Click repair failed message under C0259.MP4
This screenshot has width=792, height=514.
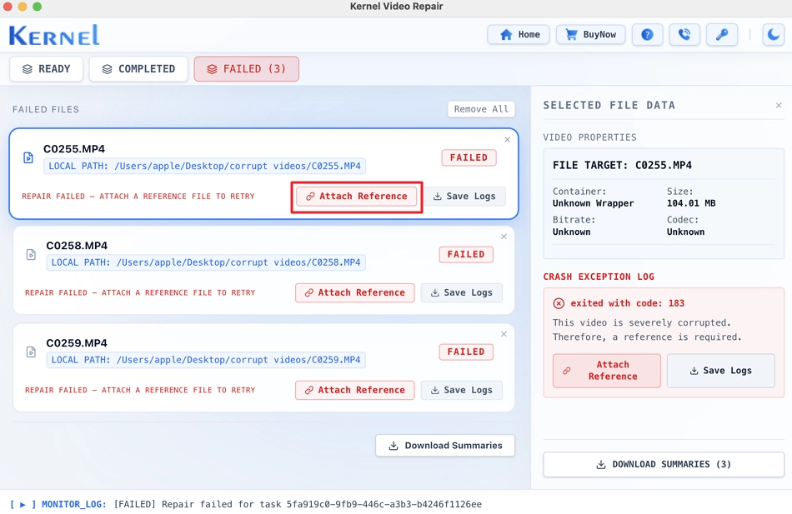pos(140,391)
